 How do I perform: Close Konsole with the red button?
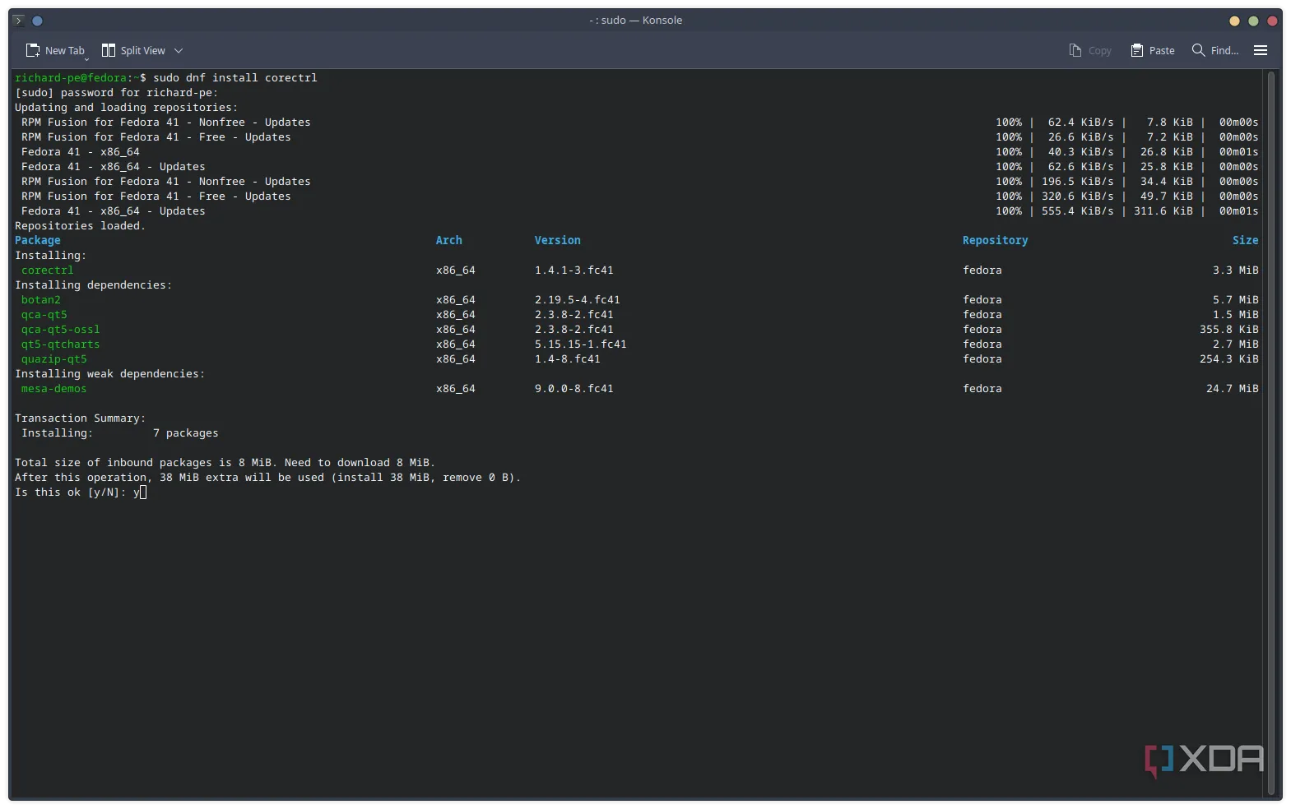point(1271,21)
